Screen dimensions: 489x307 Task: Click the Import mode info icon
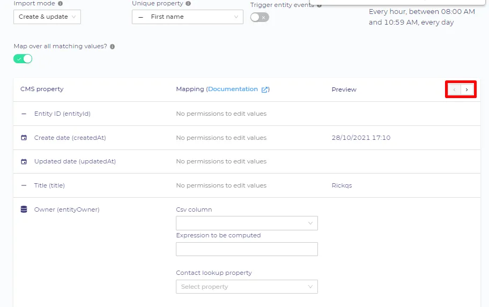(60, 3)
